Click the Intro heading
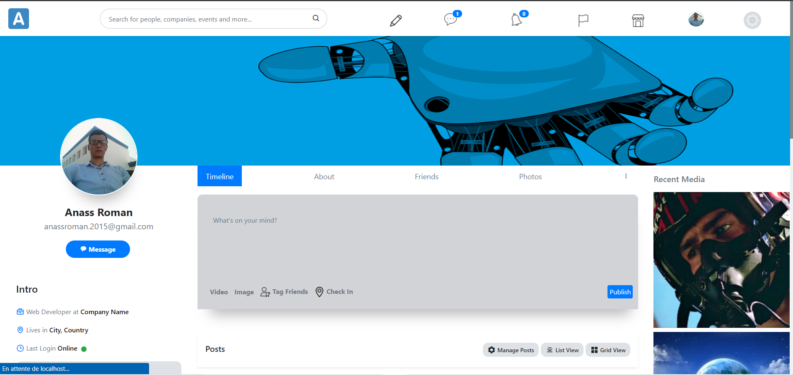 [27, 289]
